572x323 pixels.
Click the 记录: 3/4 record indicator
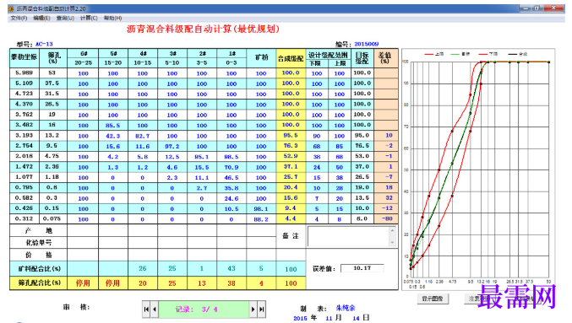[x=204, y=310]
